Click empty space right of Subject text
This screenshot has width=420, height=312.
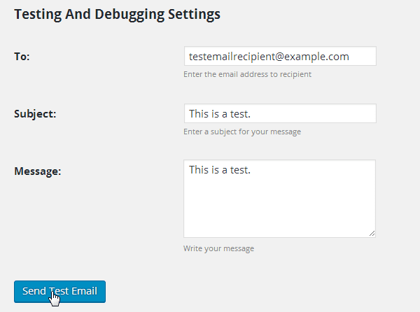tap(312, 114)
